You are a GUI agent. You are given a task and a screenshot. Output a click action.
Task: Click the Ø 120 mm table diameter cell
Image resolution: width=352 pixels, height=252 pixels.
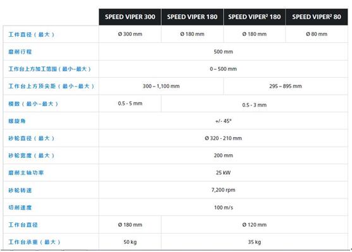(254, 225)
